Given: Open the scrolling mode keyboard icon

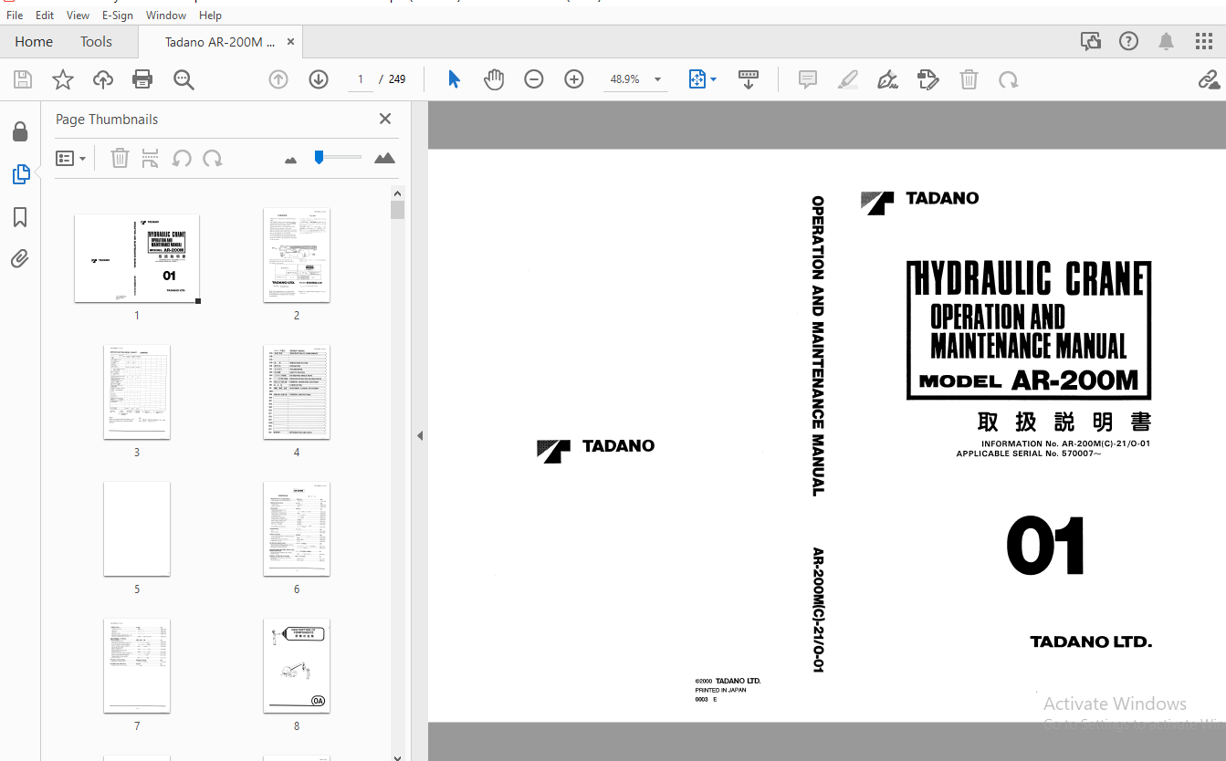Looking at the screenshot, I should tap(749, 79).
